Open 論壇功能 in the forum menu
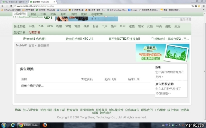The width and height of the screenshot is (206, 128). (x=20, y=26)
